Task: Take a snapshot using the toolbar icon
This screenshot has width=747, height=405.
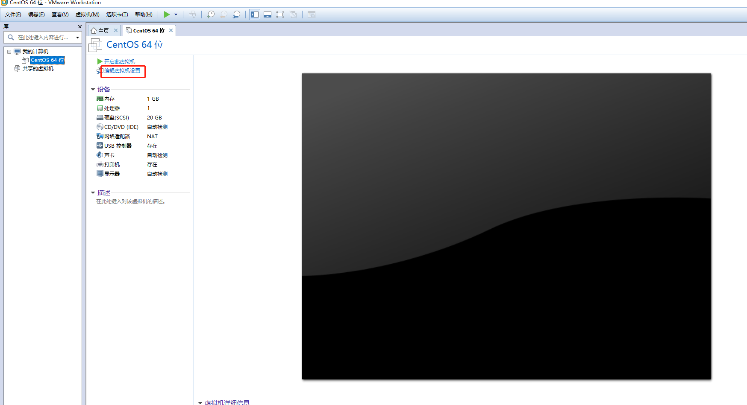Action: [211, 15]
